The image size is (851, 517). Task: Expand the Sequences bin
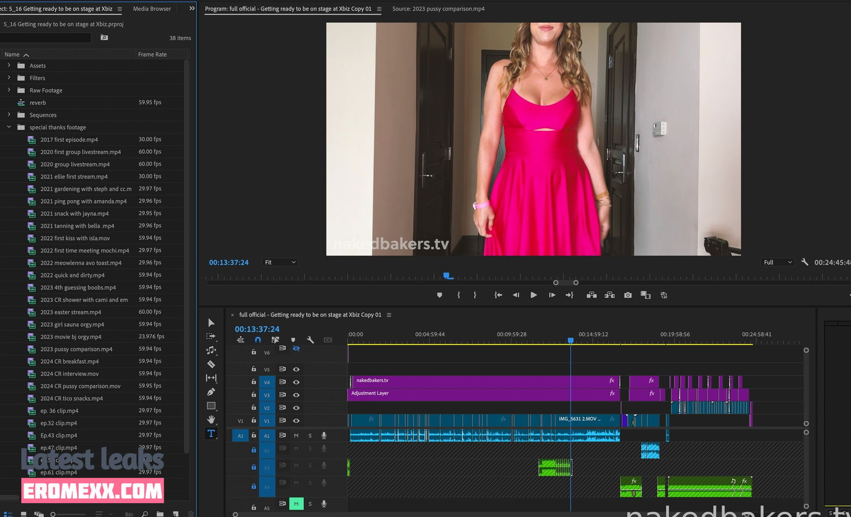9,114
